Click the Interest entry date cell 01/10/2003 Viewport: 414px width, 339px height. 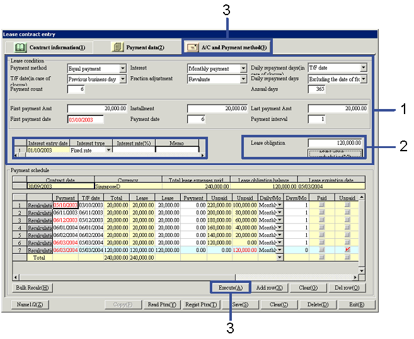coord(48,150)
